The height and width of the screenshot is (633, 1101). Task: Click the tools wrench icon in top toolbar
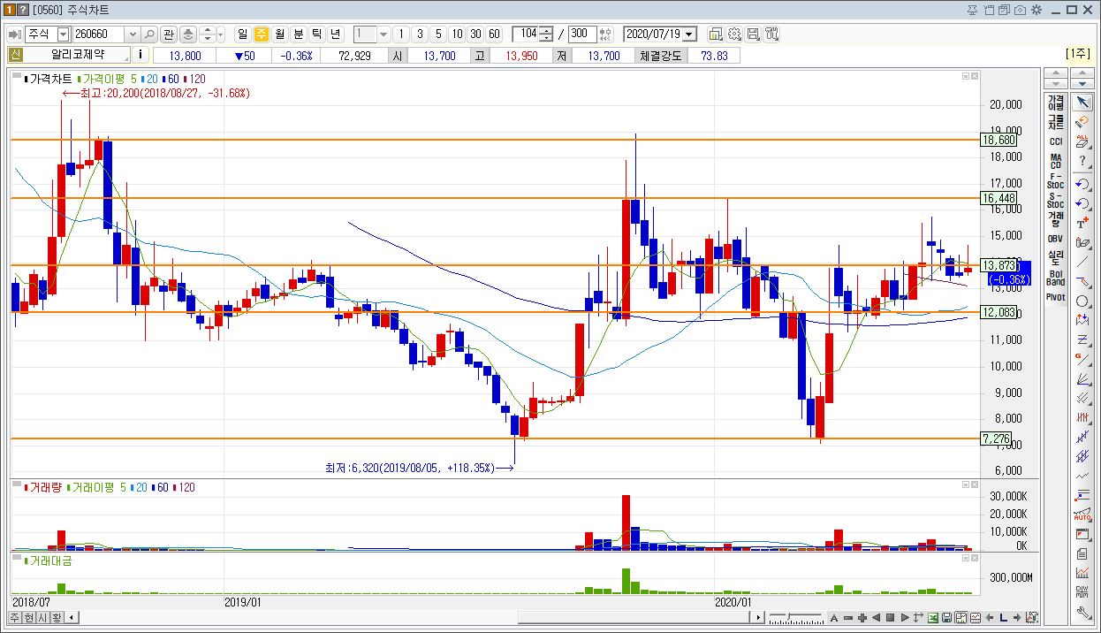tap(771, 34)
